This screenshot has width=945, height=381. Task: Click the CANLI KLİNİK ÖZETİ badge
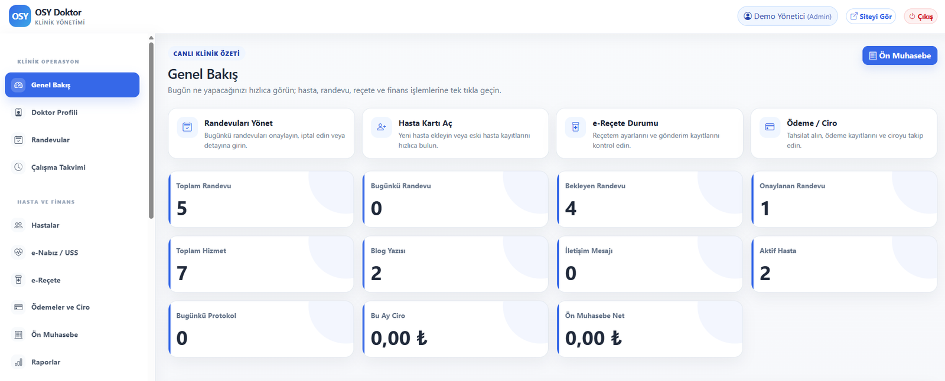click(x=207, y=54)
